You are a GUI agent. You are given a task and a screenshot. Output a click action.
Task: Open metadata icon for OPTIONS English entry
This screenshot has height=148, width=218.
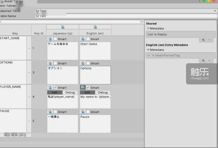coord(83,63)
